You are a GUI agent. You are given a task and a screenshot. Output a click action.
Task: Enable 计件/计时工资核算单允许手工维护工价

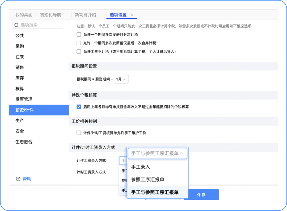click(x=79, y=132)
